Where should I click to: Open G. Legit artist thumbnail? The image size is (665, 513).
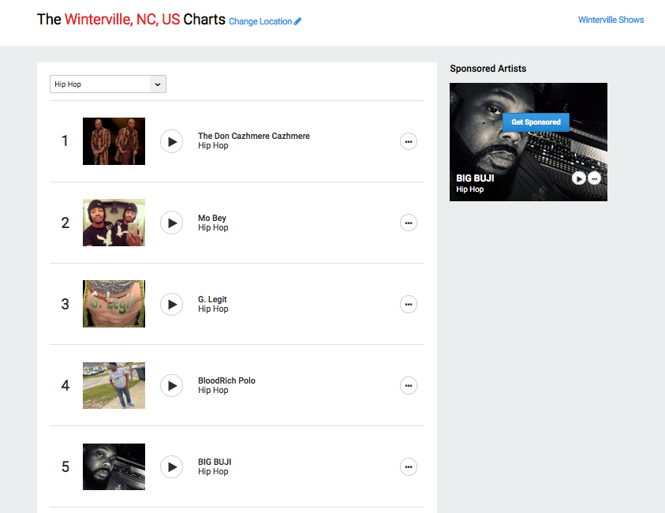(114, 304)
